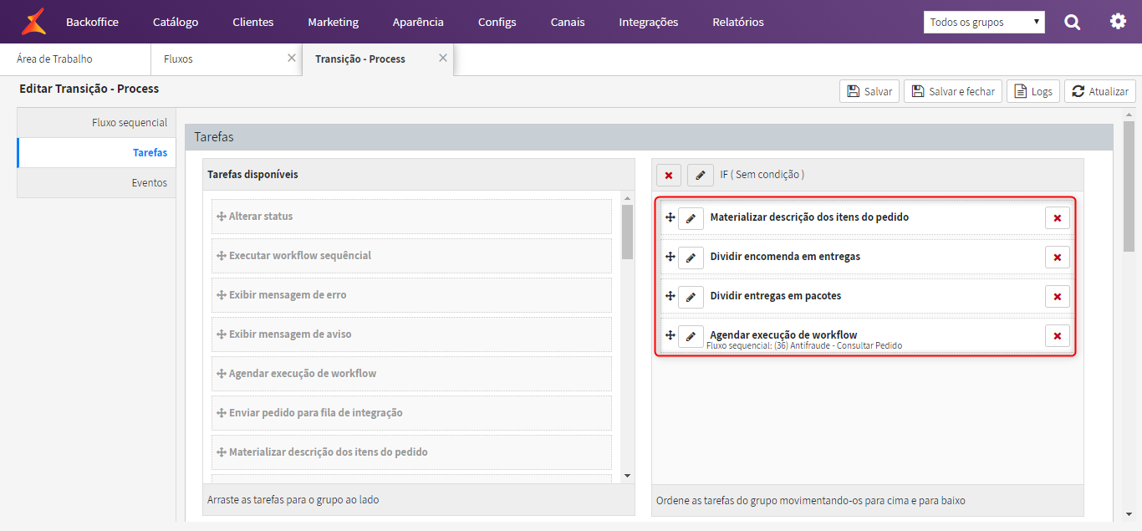Image resolution: width=1142 pixels, height=531 pixels.
Task: Open the Relatórios menu
Action: 738,22
